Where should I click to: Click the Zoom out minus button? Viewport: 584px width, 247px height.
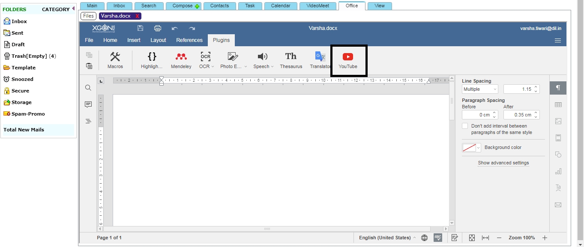tap(499, 238)
